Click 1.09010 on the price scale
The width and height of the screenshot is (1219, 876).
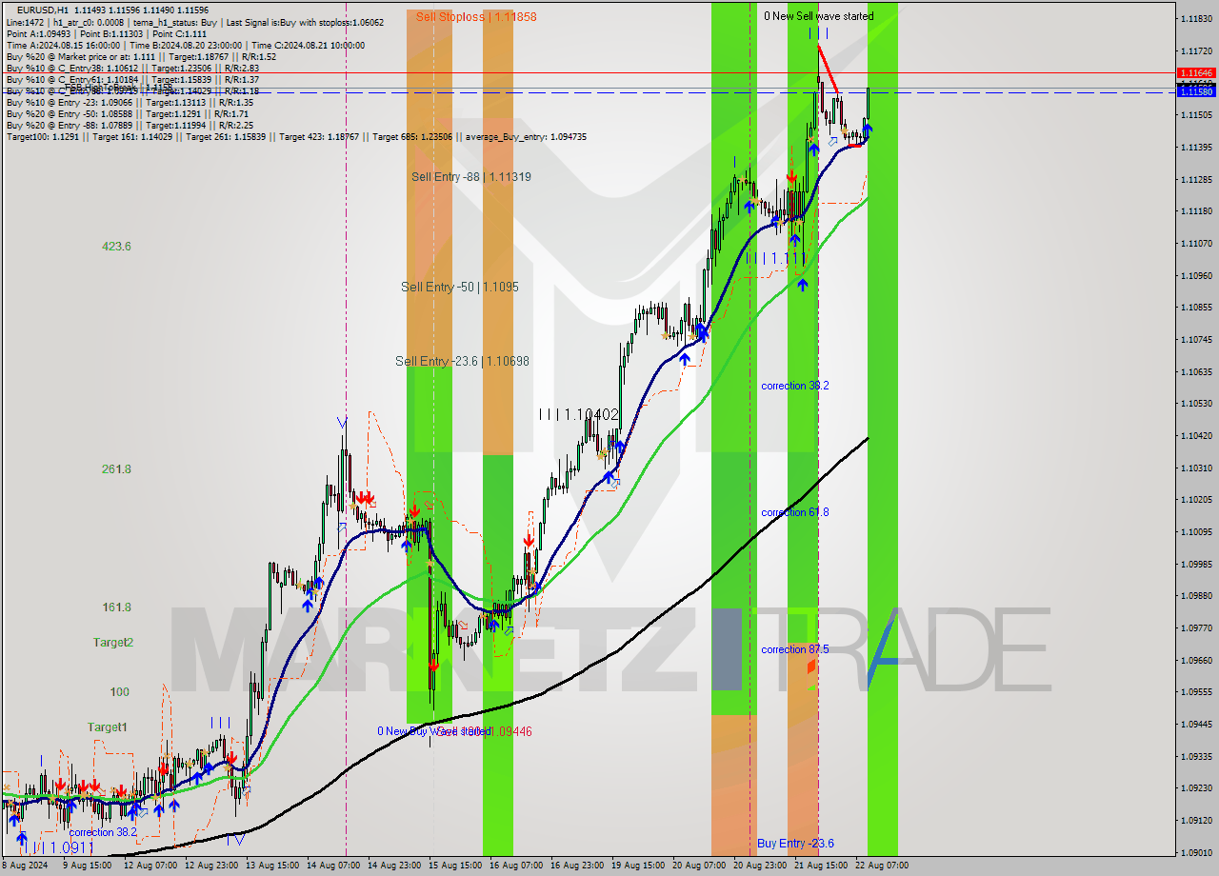click(1196, 852)
